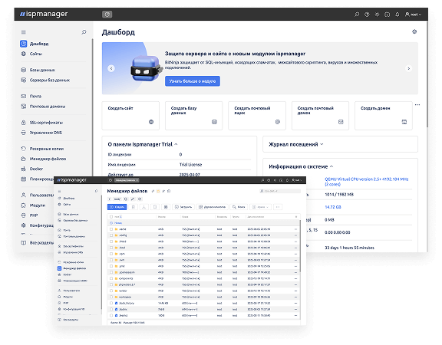Click the notifications bell in top bar

(397, 15)
